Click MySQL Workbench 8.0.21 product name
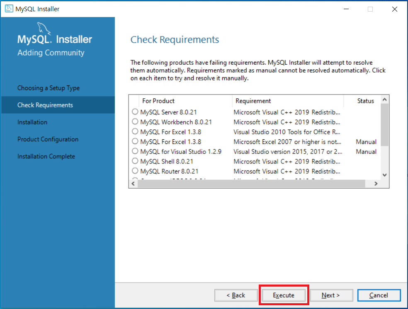 coord(176,122)
